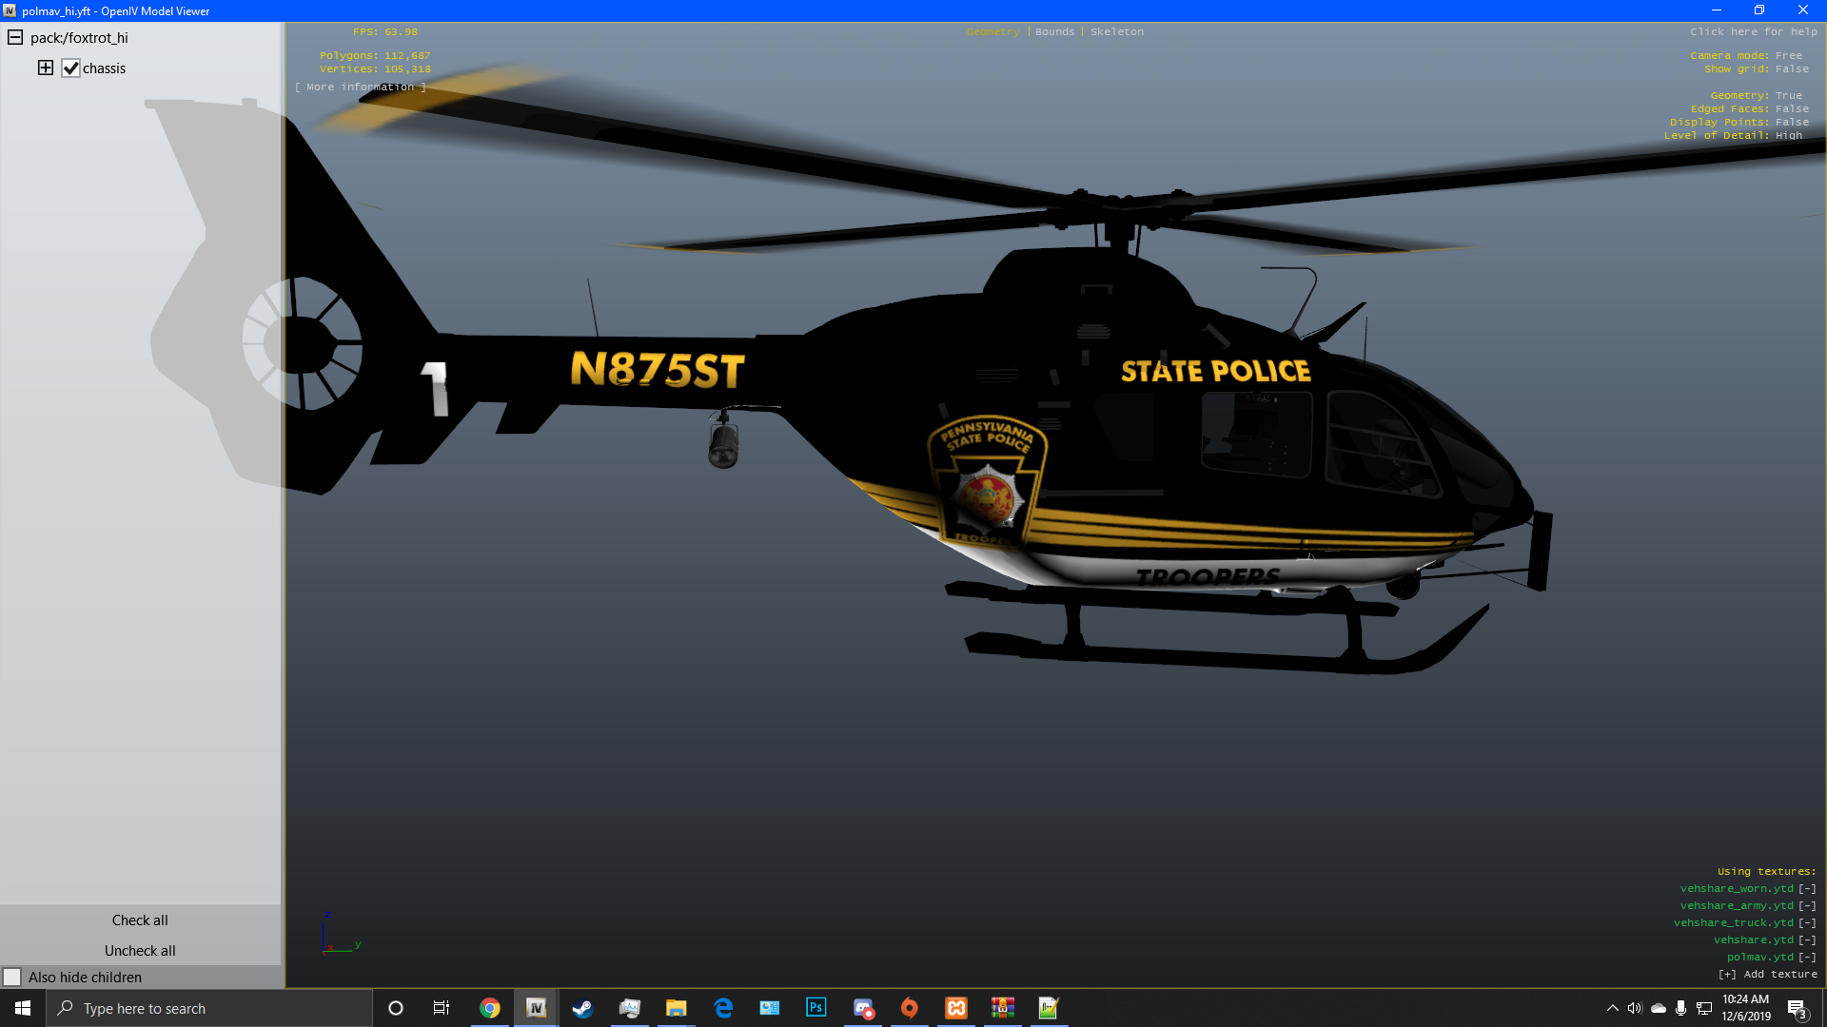Switch to the Bounds view tab
The height and width of the screenshot is (1027, 1827).
point(1054,31)
